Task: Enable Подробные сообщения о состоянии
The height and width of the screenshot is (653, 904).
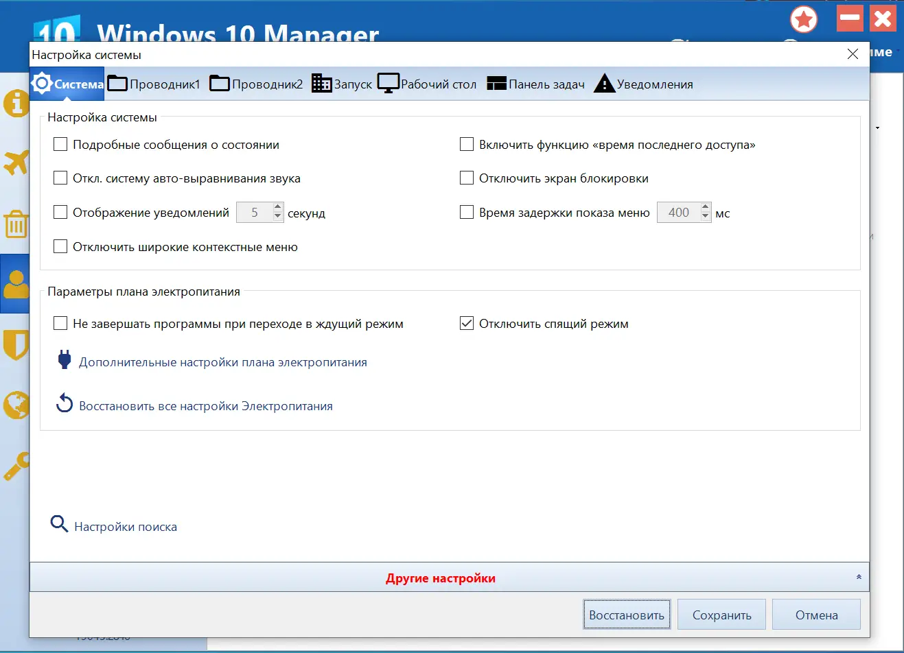Action: pyautogui.click(x=60, y=144)
